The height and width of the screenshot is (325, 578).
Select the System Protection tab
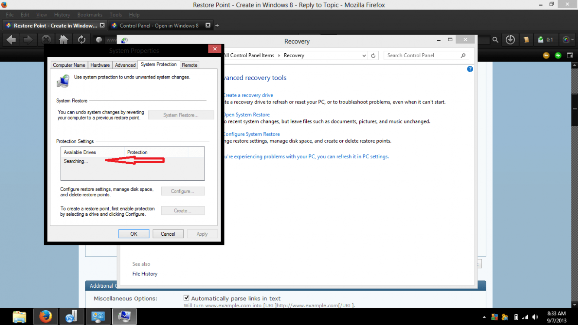pyautogui.click(x=159, y=64)
